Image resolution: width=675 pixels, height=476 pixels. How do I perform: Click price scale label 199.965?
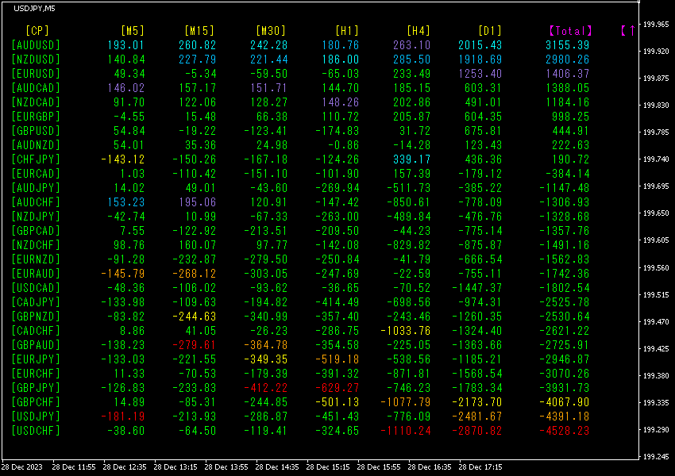click(656, 25)
